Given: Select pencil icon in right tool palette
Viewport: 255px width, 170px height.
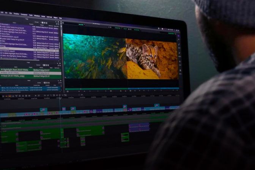Looking at the screenshot, I should (179, 44).
